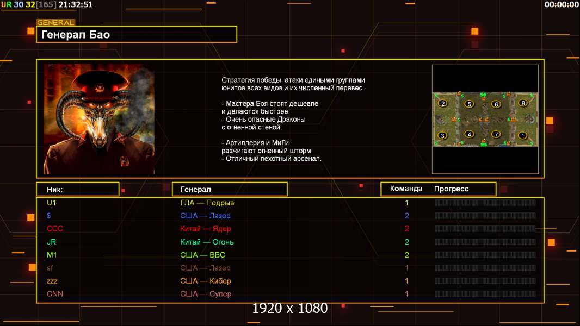
Task: Select the 'Команда' column header
Action: (x=406, y=189)
